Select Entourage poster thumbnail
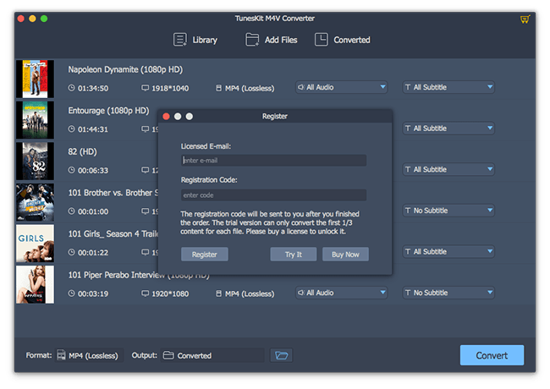Image resolution: width=550 pixels, height=389 pixels. (x=35, y=120)
